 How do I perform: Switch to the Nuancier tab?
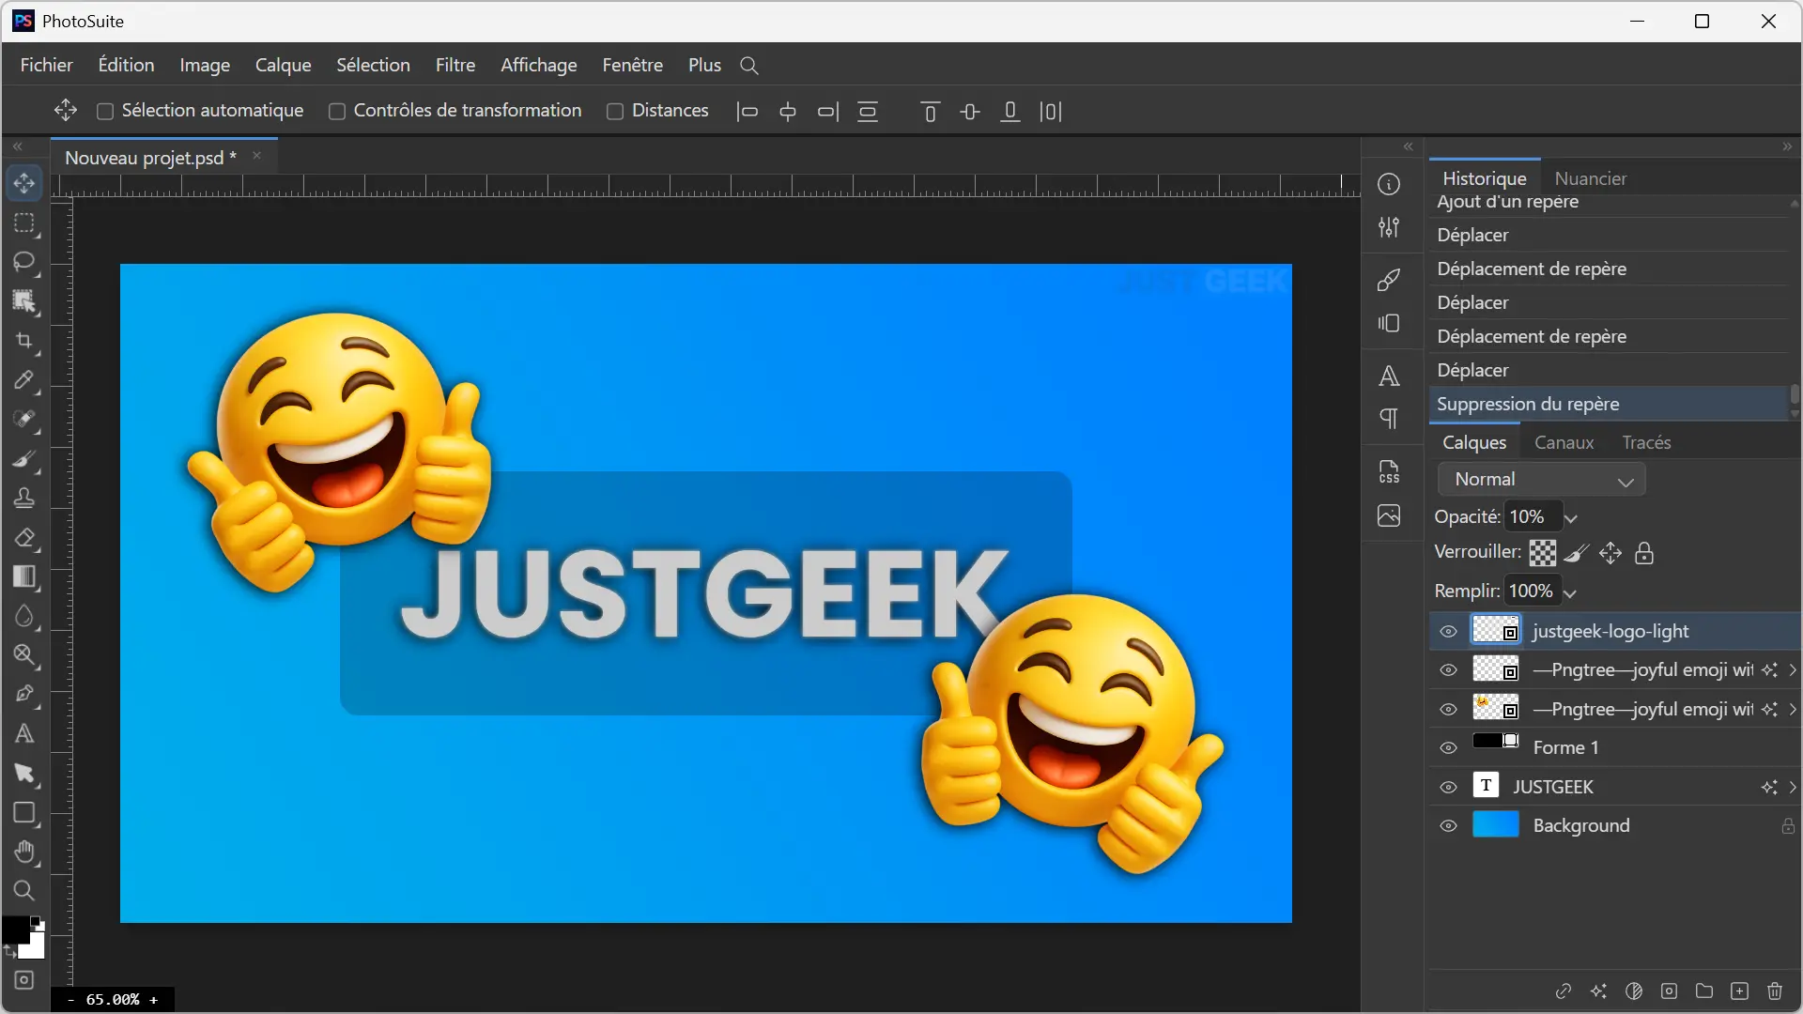[x=1590, y=178]
